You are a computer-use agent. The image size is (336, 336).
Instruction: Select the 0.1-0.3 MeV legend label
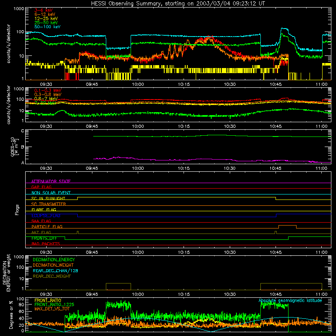pyautogui.click(x=48, y=90)
